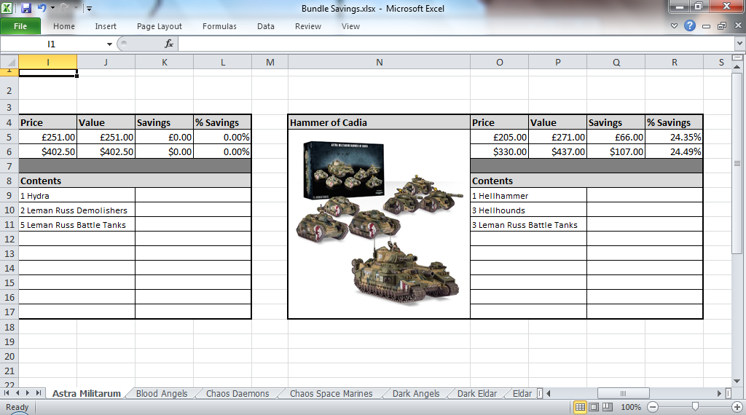Open the View ribbon tab
The width and height of the screenshot is (746, 415).
coord(350,26)
